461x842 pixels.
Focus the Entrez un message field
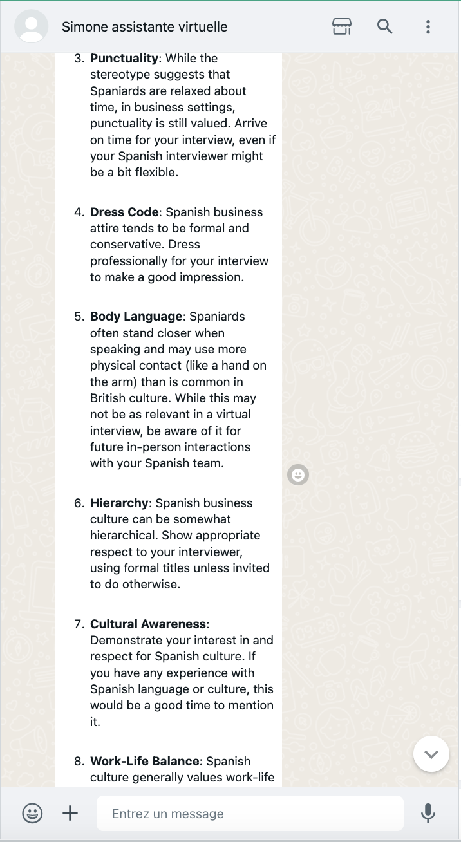click(x=250, y=814)
